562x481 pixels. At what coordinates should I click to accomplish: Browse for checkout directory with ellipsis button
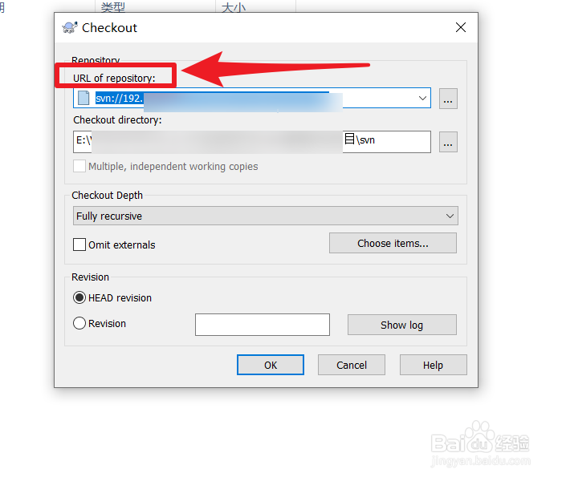(448, 142)
